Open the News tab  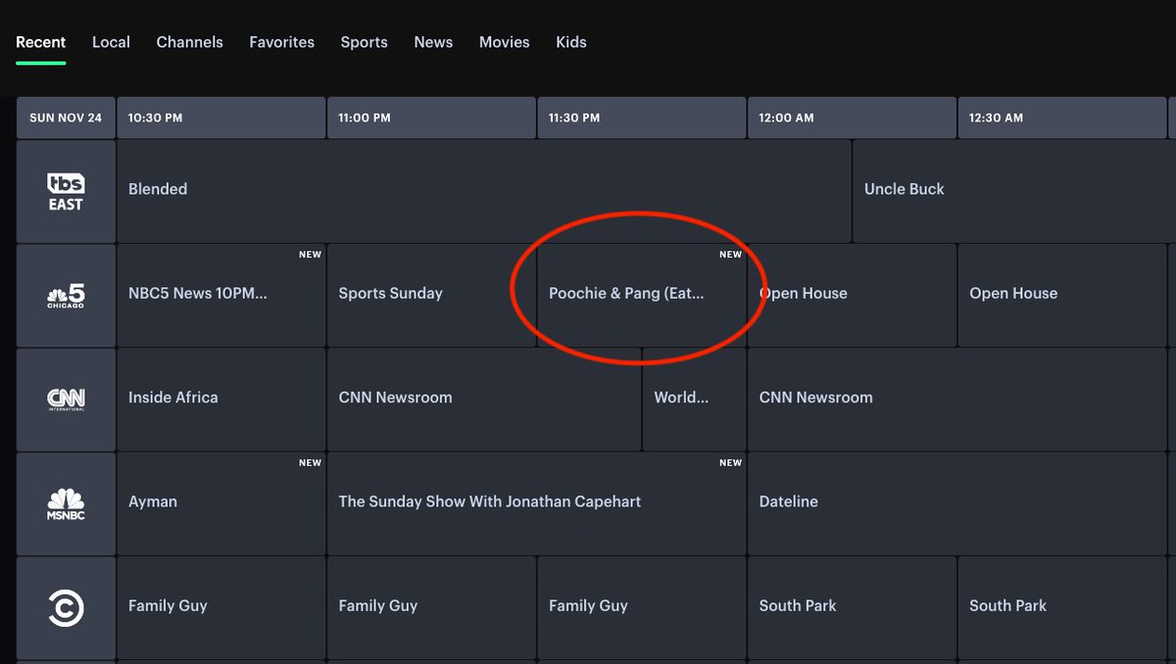[433, 42]
